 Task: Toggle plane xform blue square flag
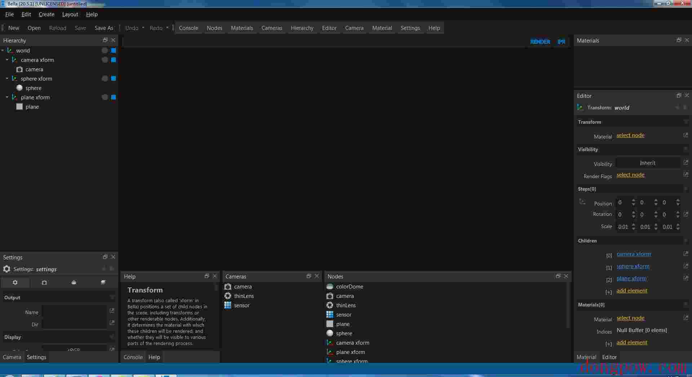(114, 97)
